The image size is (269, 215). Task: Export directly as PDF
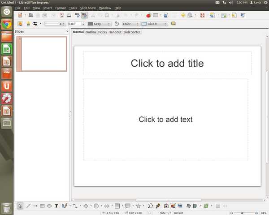click(62, 15)
